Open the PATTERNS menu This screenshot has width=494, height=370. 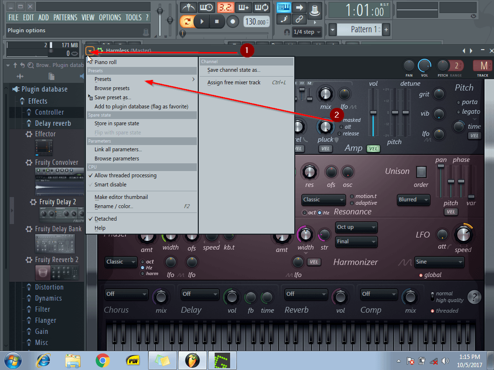65,18
